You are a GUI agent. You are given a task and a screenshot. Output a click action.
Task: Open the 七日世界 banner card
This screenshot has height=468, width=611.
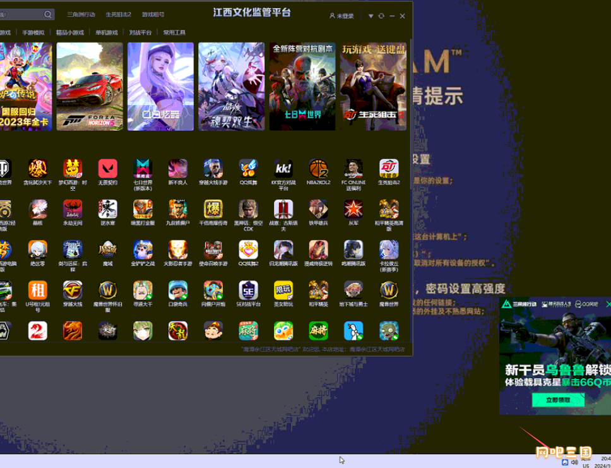coord(302,87)
